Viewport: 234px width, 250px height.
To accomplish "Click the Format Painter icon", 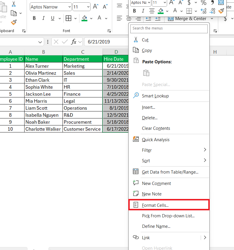I will (13, 22).
